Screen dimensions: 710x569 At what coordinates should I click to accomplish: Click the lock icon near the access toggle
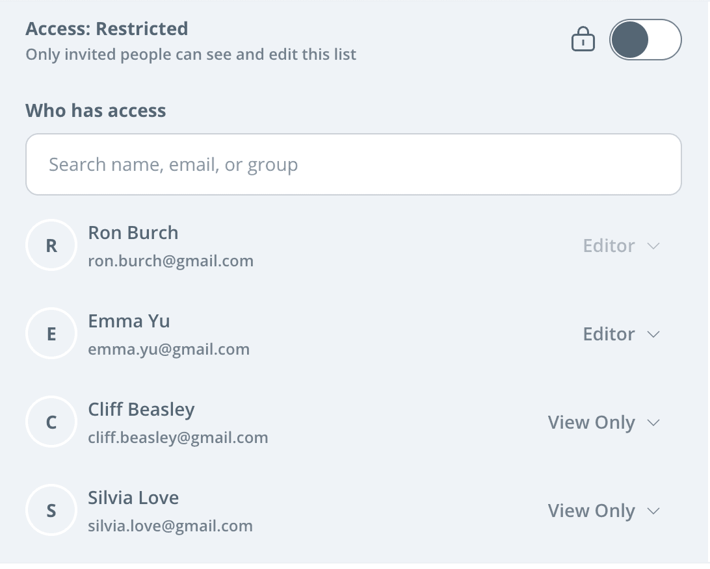pyautogui.click(x=583, y=39)
